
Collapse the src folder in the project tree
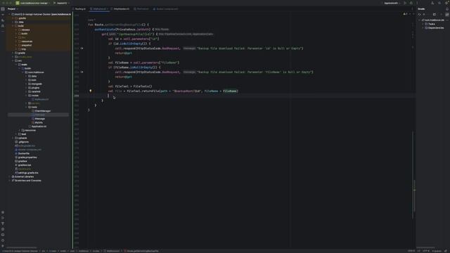pyautogui.click(x=13, y=60)
